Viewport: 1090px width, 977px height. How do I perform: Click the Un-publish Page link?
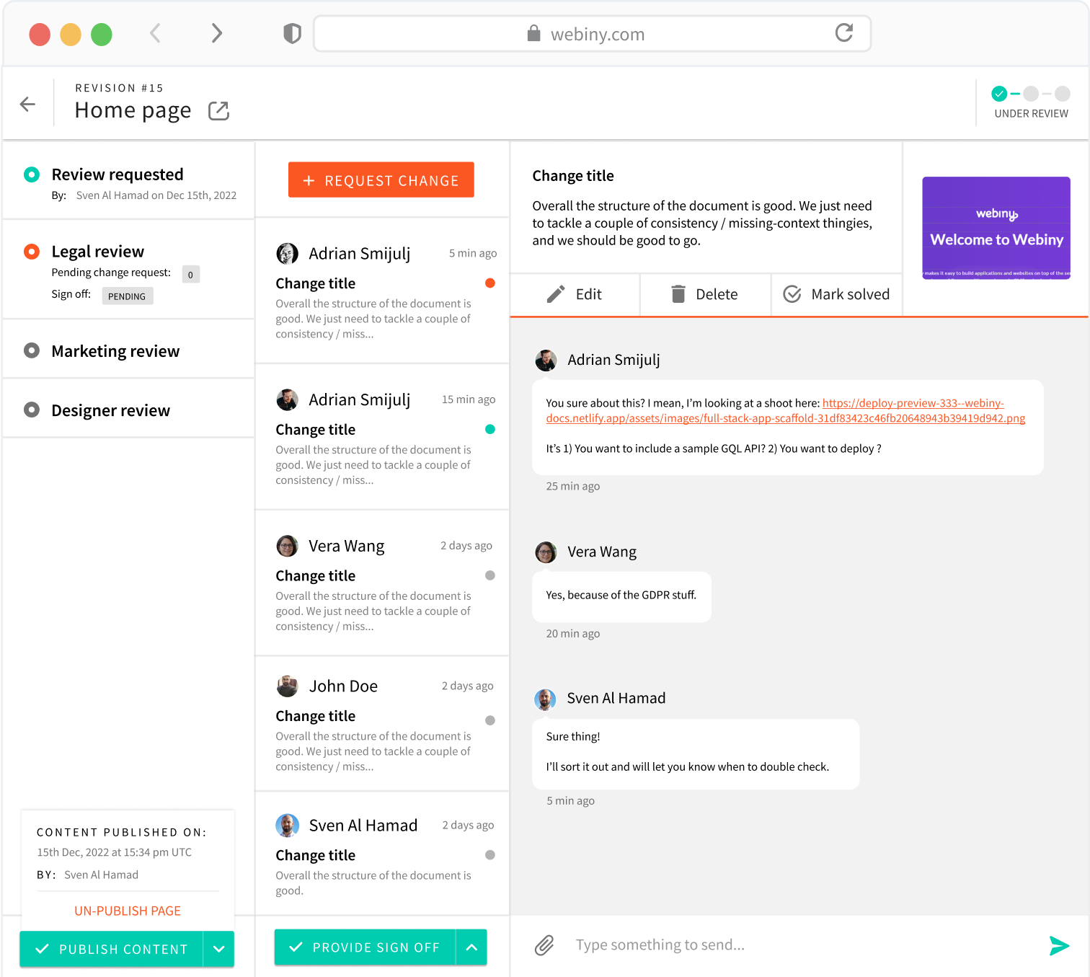[x=128, y=911]
